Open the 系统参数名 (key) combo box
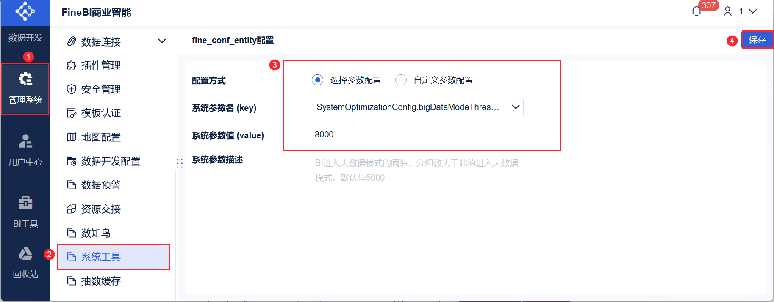 click(x=417, y=107)
